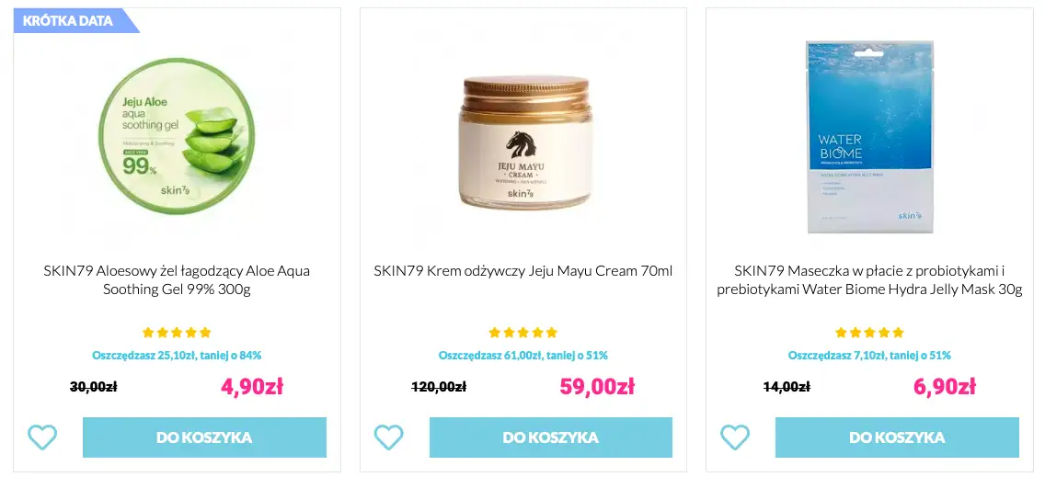This screenshot has height=477, width=1045.
Task: Add Aloe Soothing Gel to cart
Action: coord(204,437)
